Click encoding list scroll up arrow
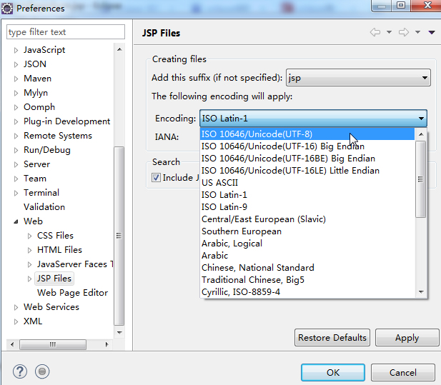Screen dimensions: 441x385 point(421,134)
